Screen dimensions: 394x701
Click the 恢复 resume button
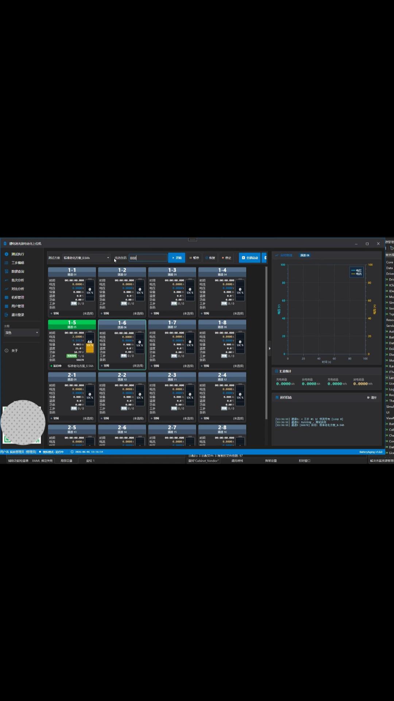(x=210, y=258)
